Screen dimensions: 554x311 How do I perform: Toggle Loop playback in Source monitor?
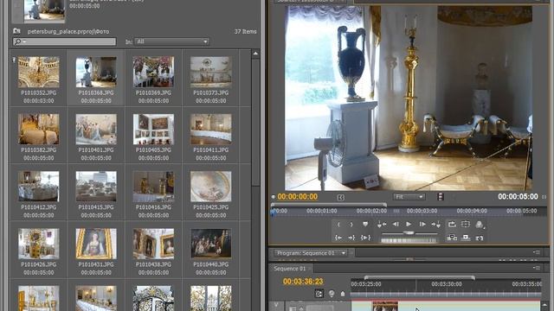452,225
